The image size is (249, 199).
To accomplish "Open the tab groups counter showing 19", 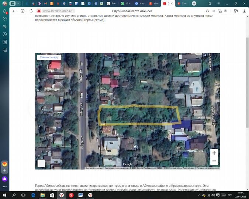I will (x=13, y=3).
